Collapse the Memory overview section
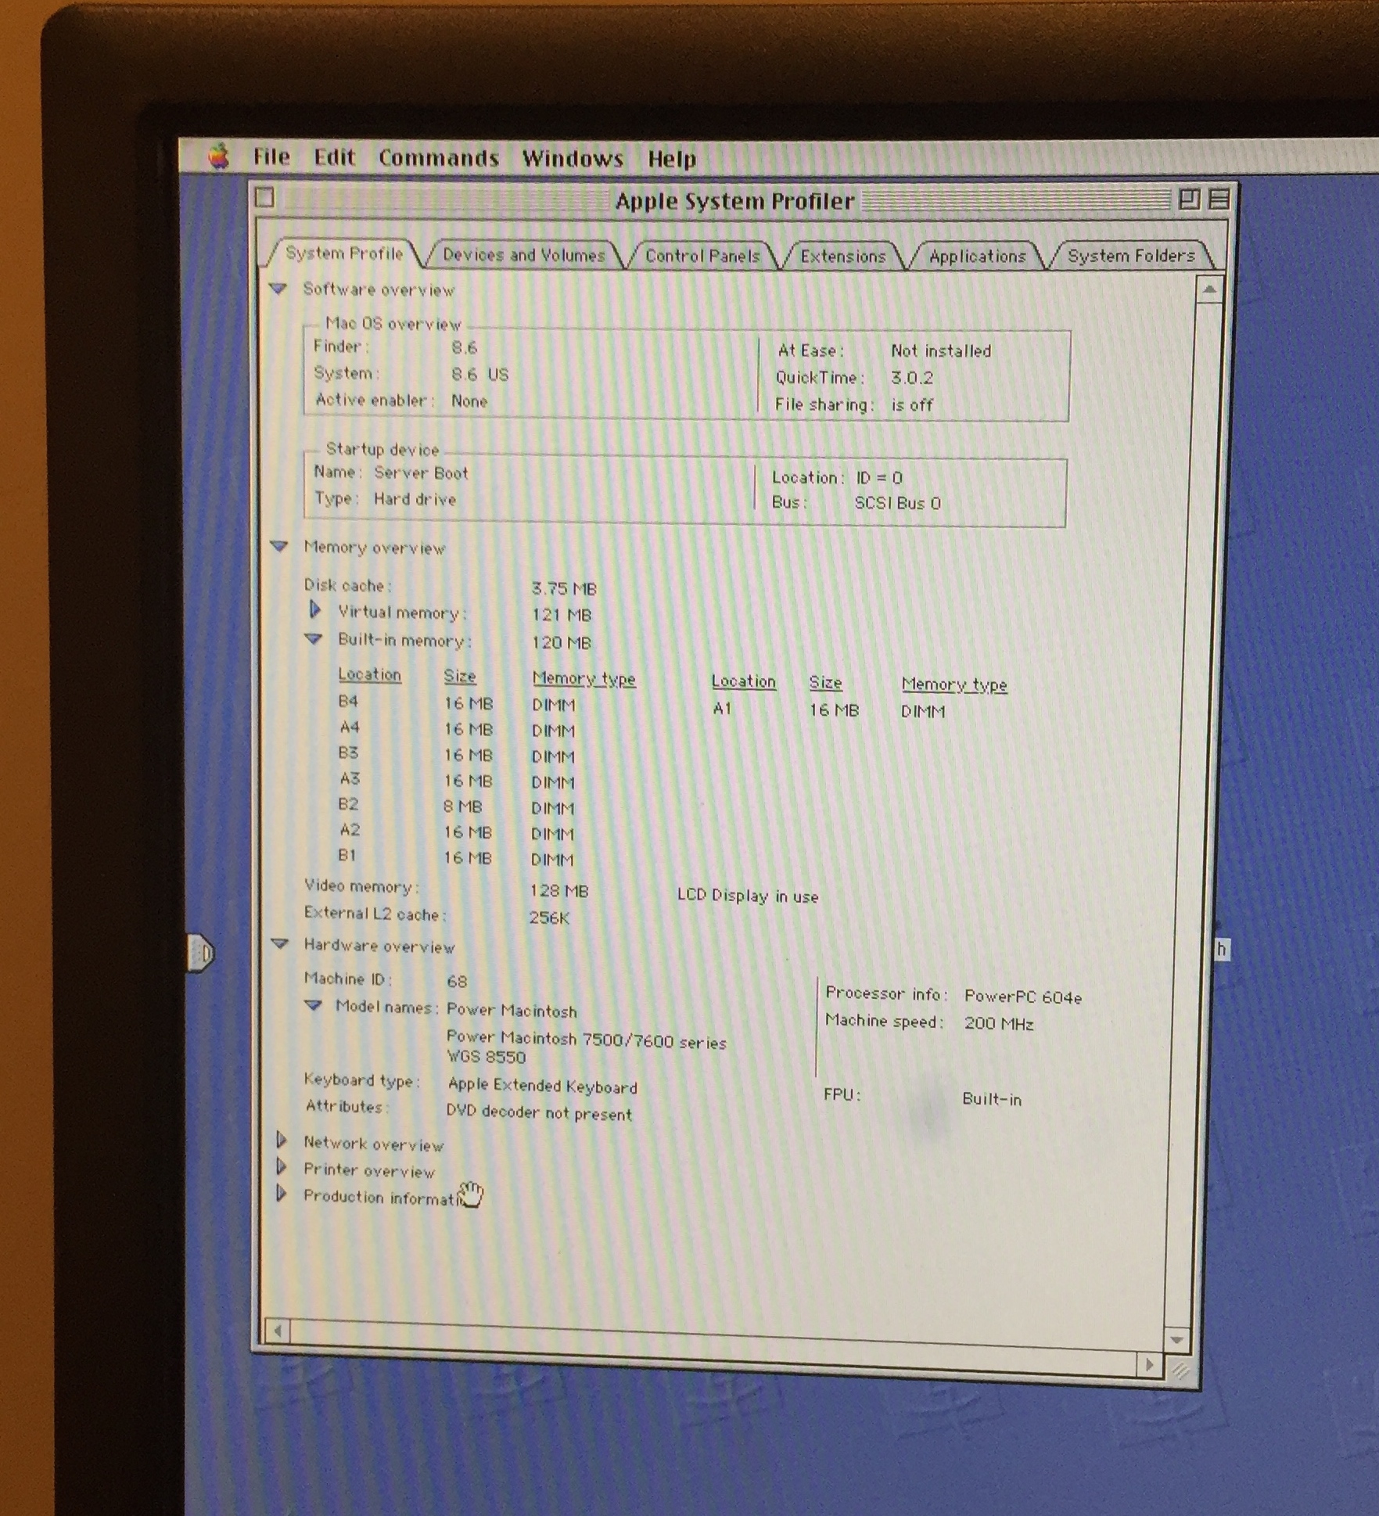This screenshot has width=1379, height=1516. [x=279, y=546]
